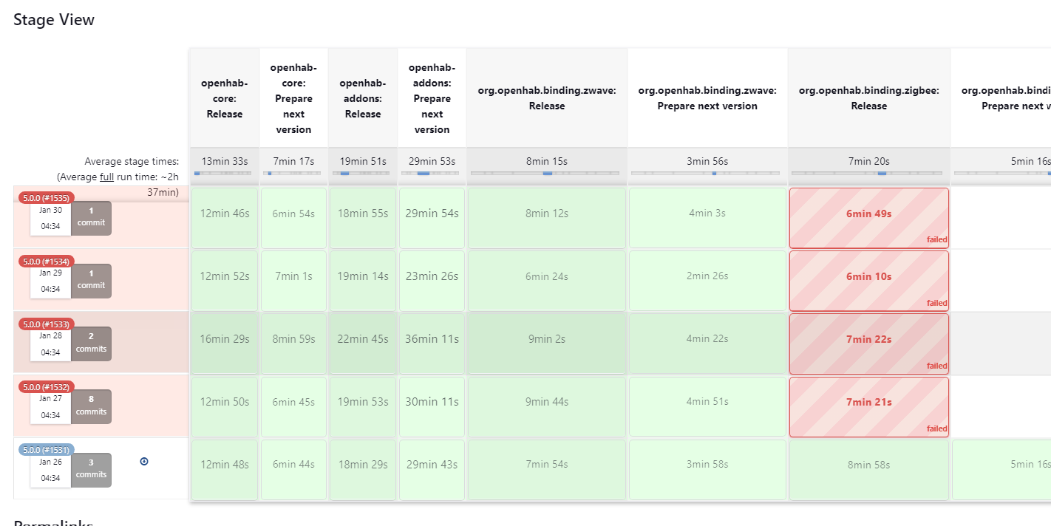Click average time bar under 7min 20s
This screenshot has height=526, width=1051.
pyautogui.click(x=866, y=173)
